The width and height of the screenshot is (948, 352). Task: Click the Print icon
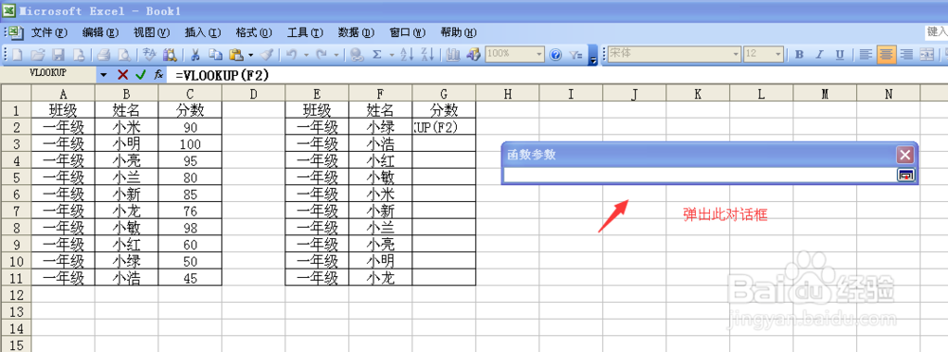coord(103,54)
